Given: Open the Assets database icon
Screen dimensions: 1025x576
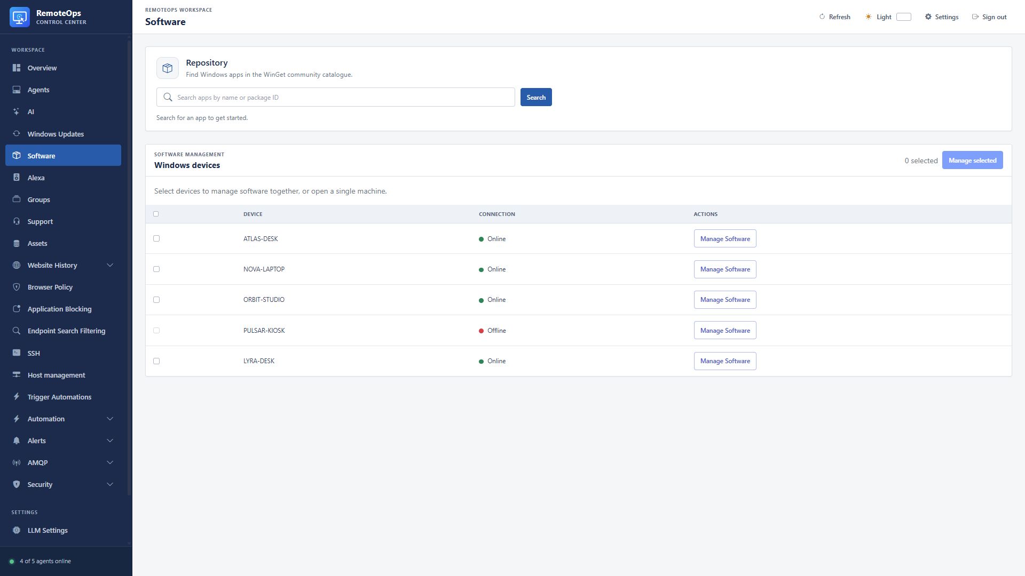Looking at the screenshot, I should 17,243.
